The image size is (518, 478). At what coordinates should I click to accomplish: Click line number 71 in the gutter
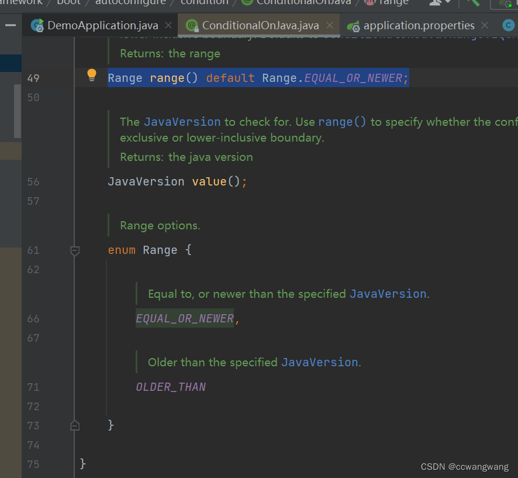(33, 387)
